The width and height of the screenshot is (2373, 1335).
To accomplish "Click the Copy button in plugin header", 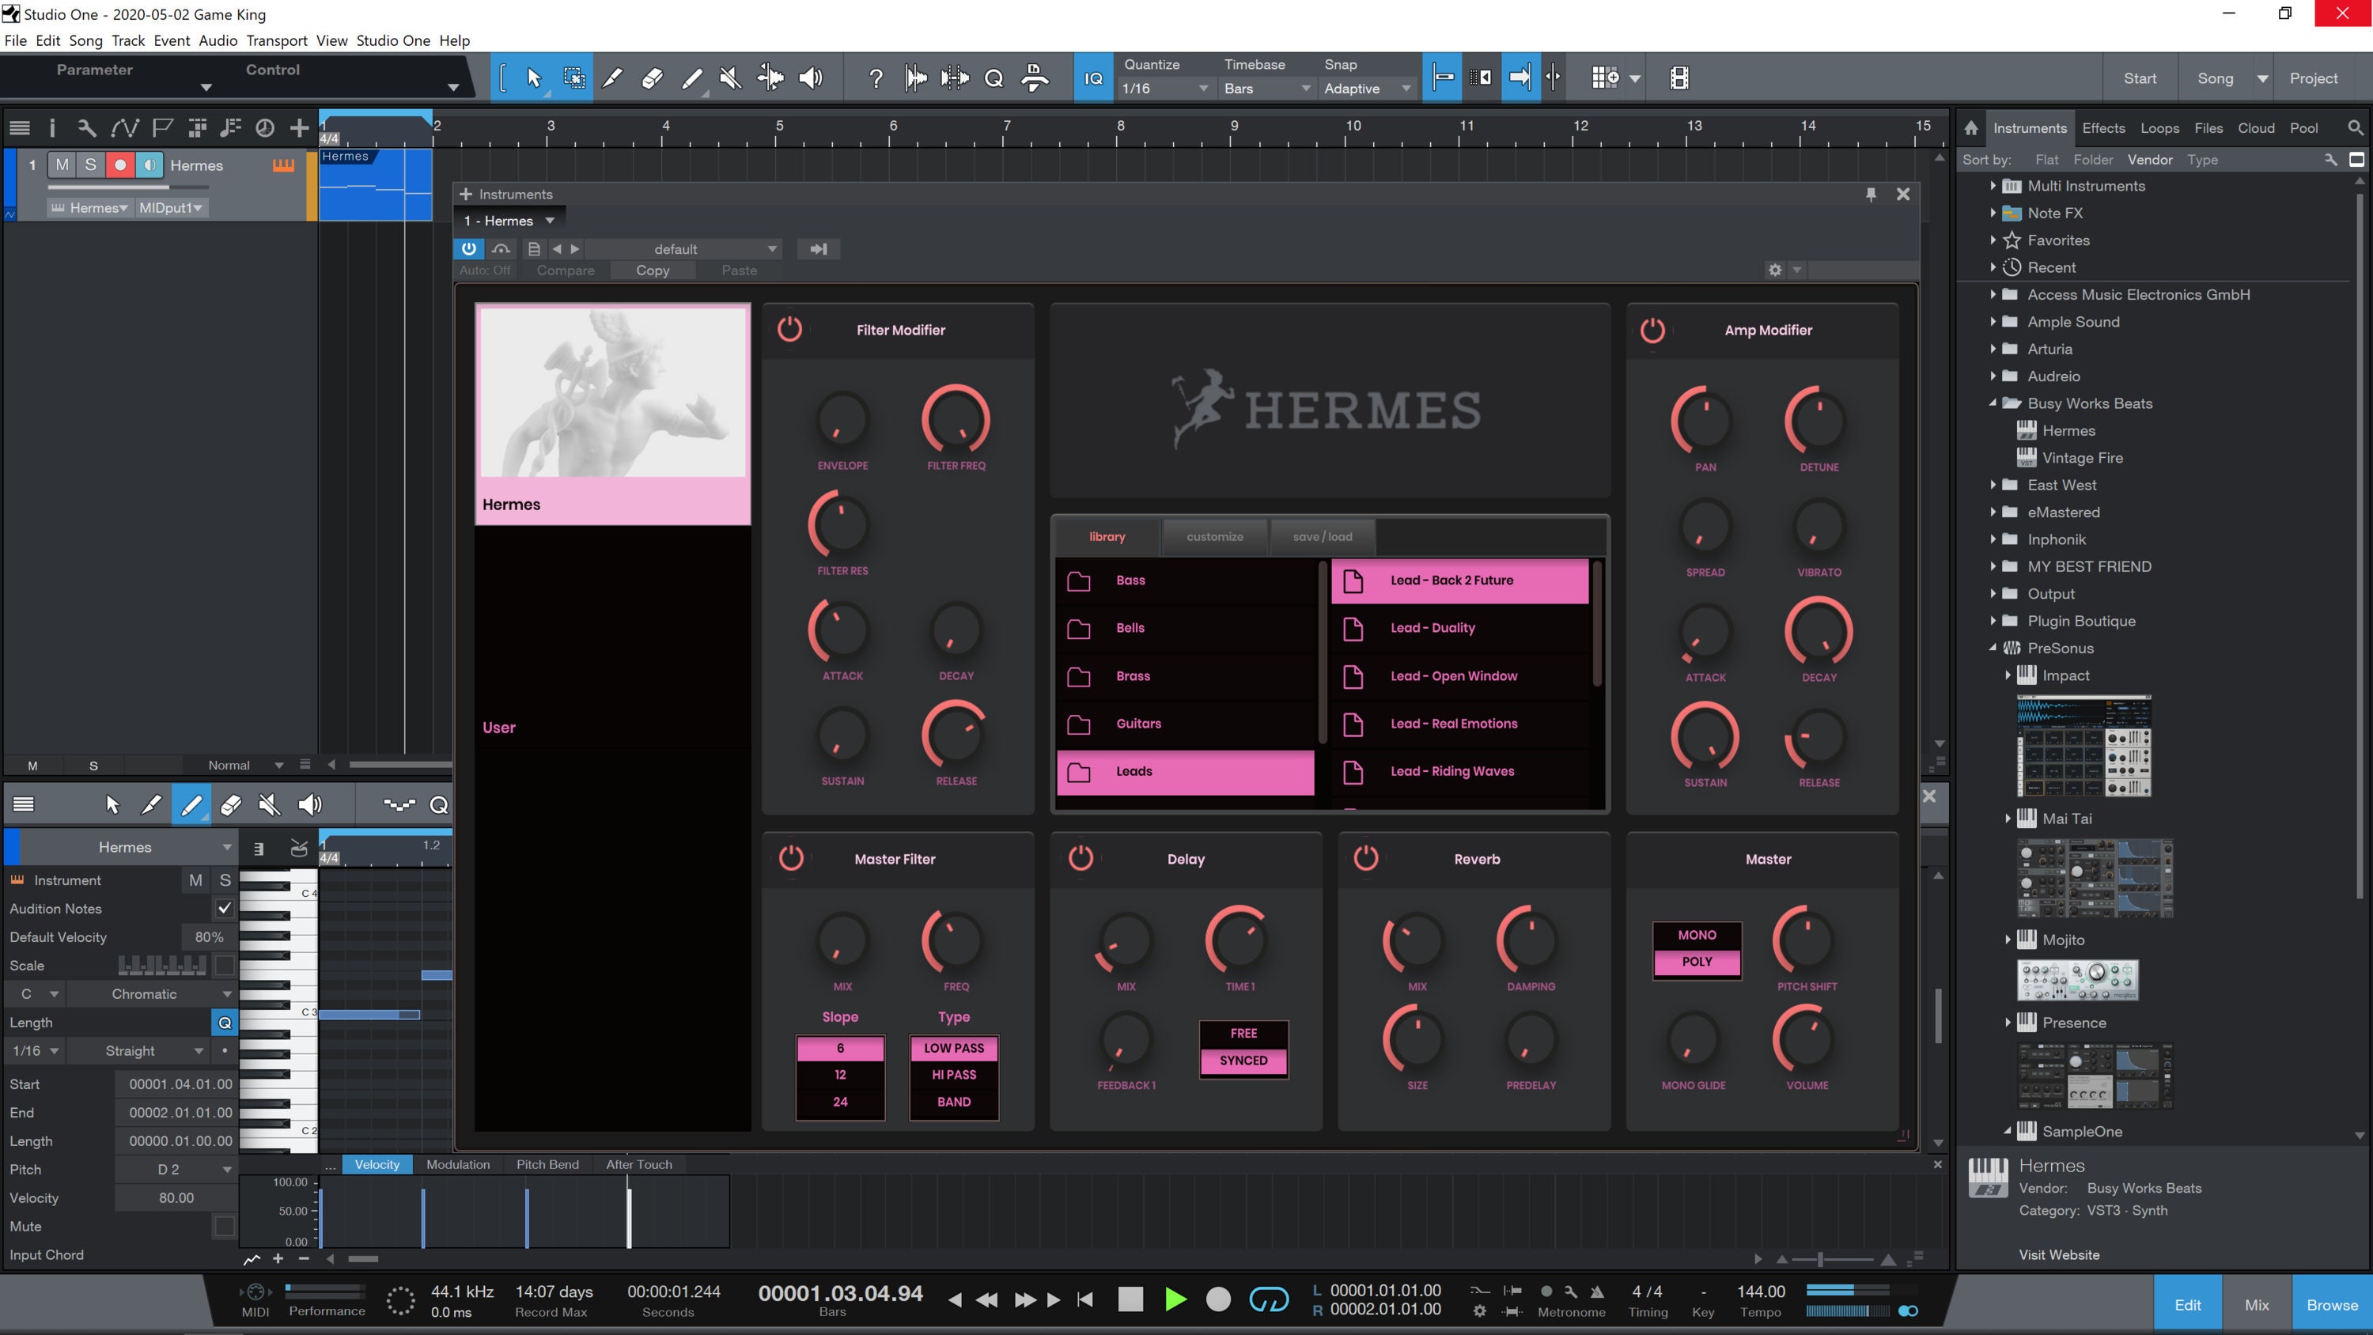I will 653,270.
